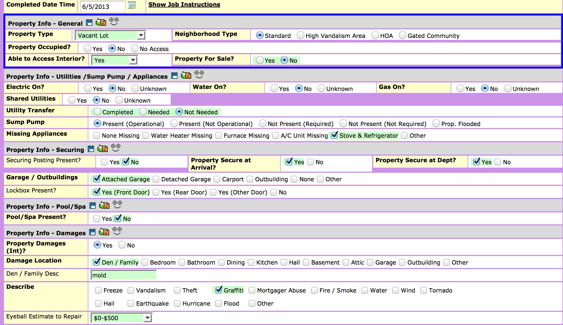Check A/C Unit Missing box
The height and width of the screenshot is (325, 563).
(x=276, y=135)
